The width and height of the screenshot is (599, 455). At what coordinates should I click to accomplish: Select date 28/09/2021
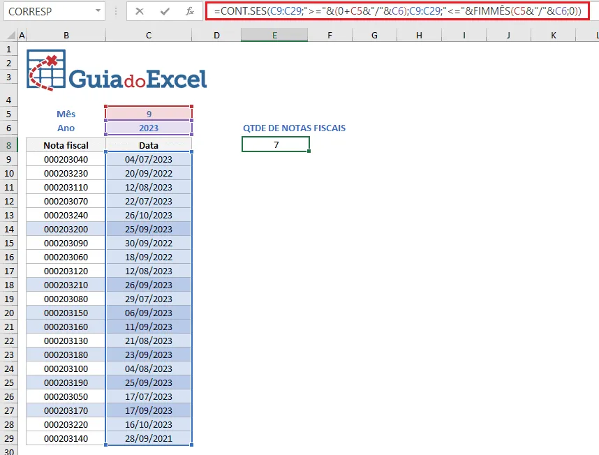tap(149, 438)
